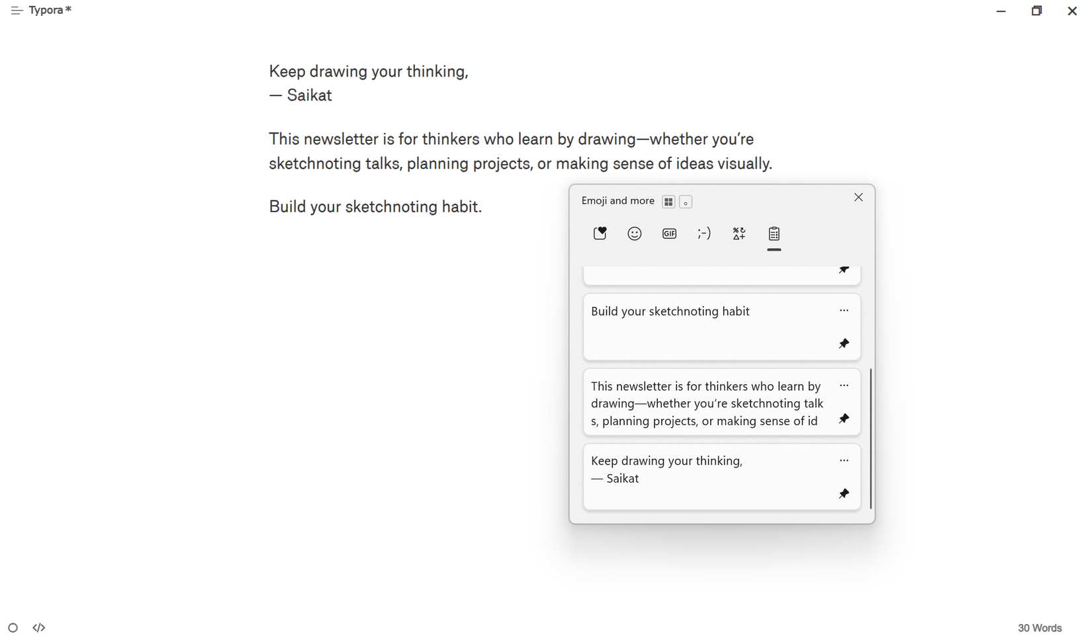The height and width of the screenshot is (640, 1092).
Task: Click the grid layout button beside 'Emoji and more'
Action: point(668,202)
